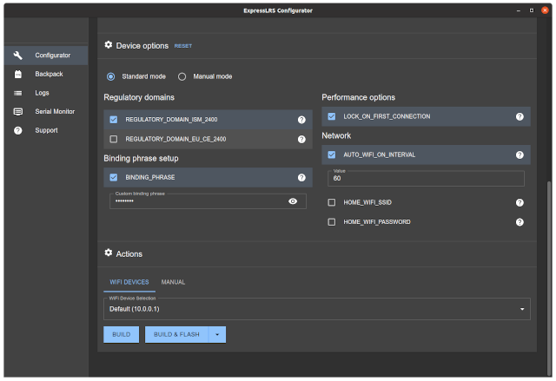Click the Performance options heading
Viewport: 556px width, 381px height.
pyautogui.click(x=358, y=97)
